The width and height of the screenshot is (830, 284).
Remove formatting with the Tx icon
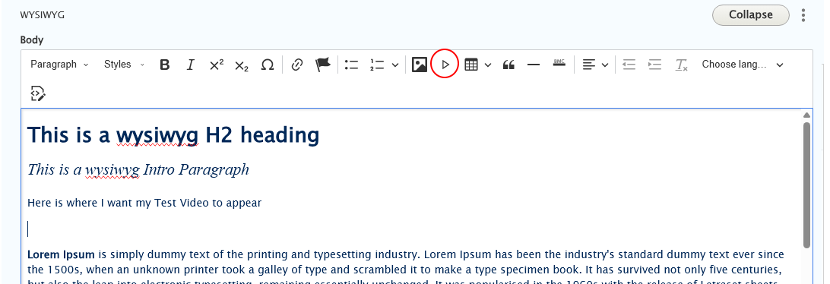[x=681, y=65]
